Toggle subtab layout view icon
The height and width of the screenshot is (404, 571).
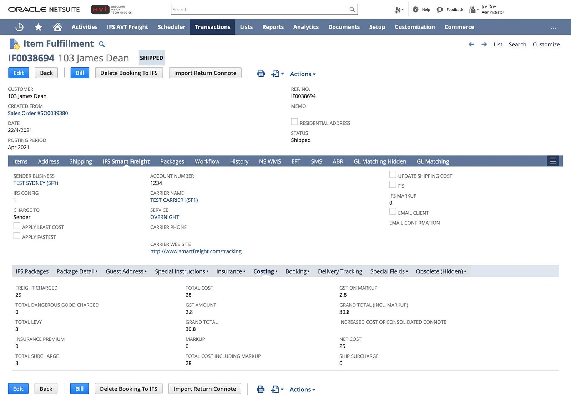(553, 161)
